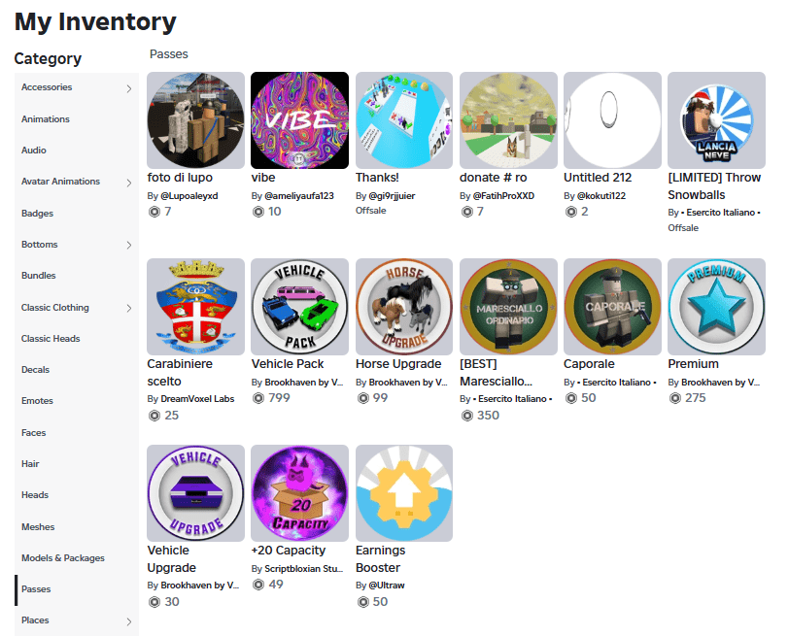Select the Premium star pass icon
This screenshot has height=636, width=789.
[x=716, y=307]
